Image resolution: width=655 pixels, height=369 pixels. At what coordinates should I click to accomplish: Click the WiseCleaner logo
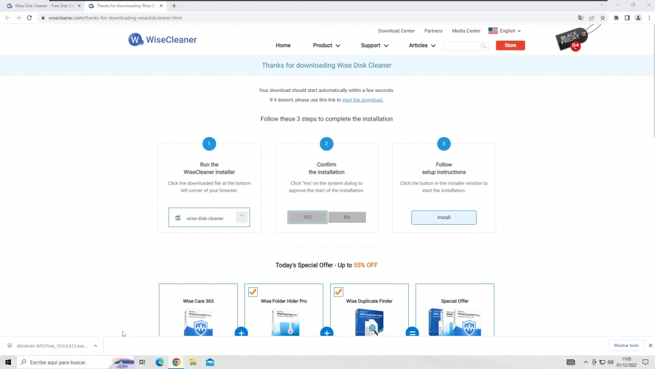(162, 40)
